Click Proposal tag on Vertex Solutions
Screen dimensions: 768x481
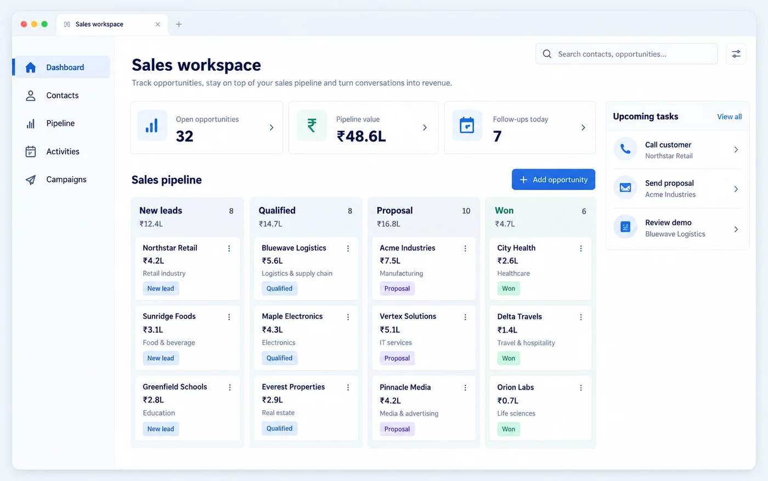[397, 358]
